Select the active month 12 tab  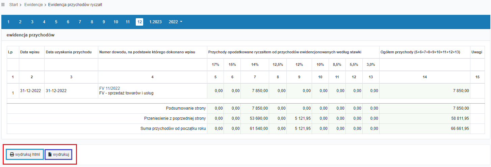139,22
